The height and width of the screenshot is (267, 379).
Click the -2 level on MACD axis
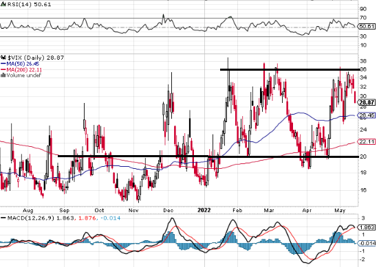click(x=362, y=259)
